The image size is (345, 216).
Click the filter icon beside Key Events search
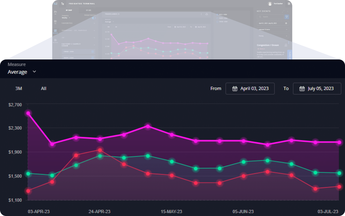pos(287,17)
